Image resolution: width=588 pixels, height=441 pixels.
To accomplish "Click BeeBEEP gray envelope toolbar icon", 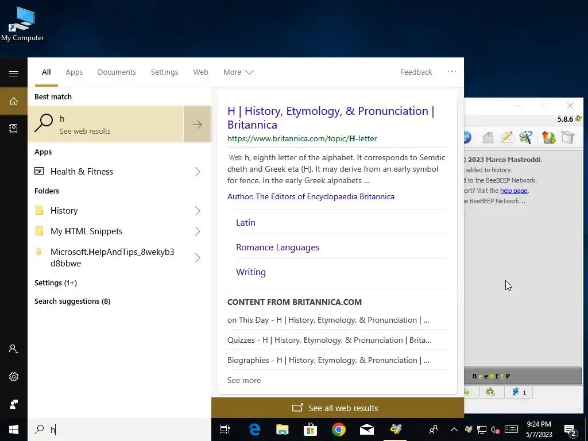I will click(488, 138).
